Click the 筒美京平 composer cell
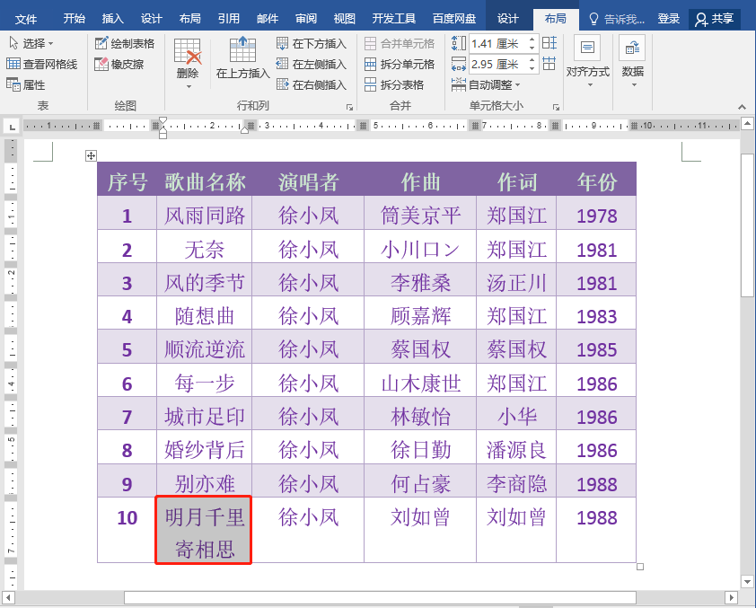 tap(420, 213)
